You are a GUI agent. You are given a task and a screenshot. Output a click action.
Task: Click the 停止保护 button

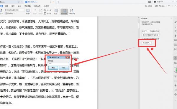coord(146,43)
